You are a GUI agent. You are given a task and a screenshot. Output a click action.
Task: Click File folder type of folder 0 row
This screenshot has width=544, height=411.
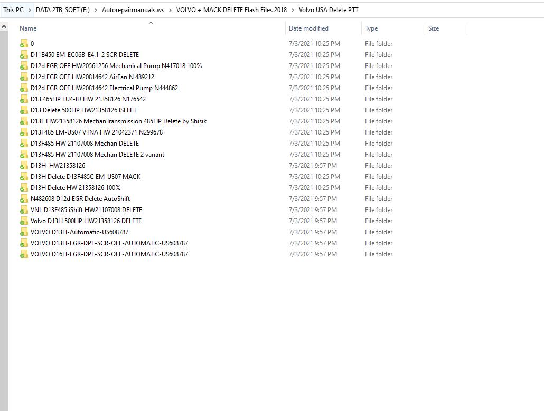[x=379, y=44]
